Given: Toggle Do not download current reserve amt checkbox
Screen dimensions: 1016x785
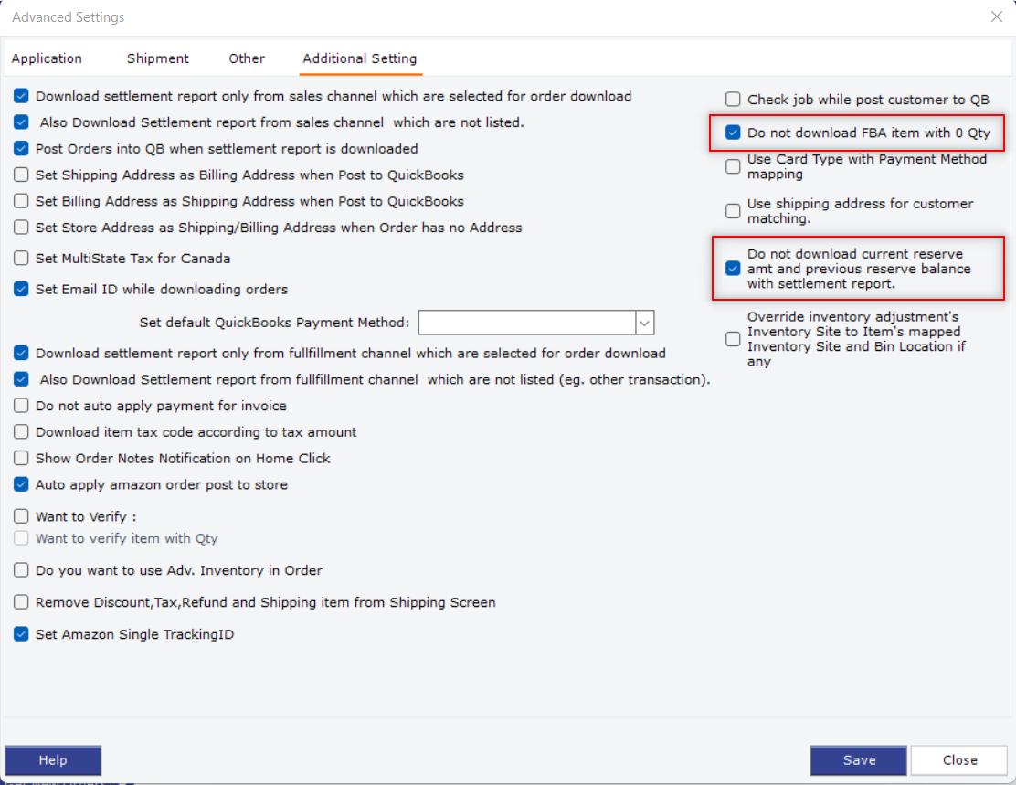Looking at the screenshot, I should (733, 269).
